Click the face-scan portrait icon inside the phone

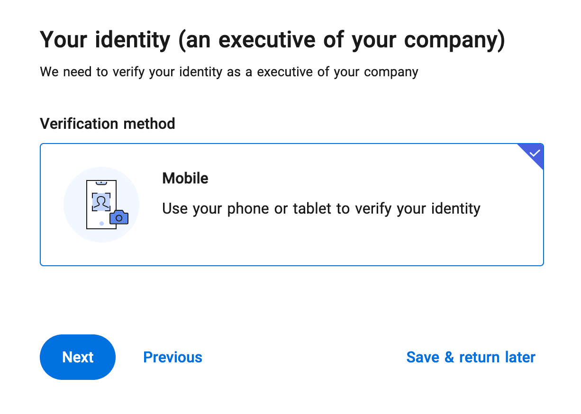tap(100, 202)
